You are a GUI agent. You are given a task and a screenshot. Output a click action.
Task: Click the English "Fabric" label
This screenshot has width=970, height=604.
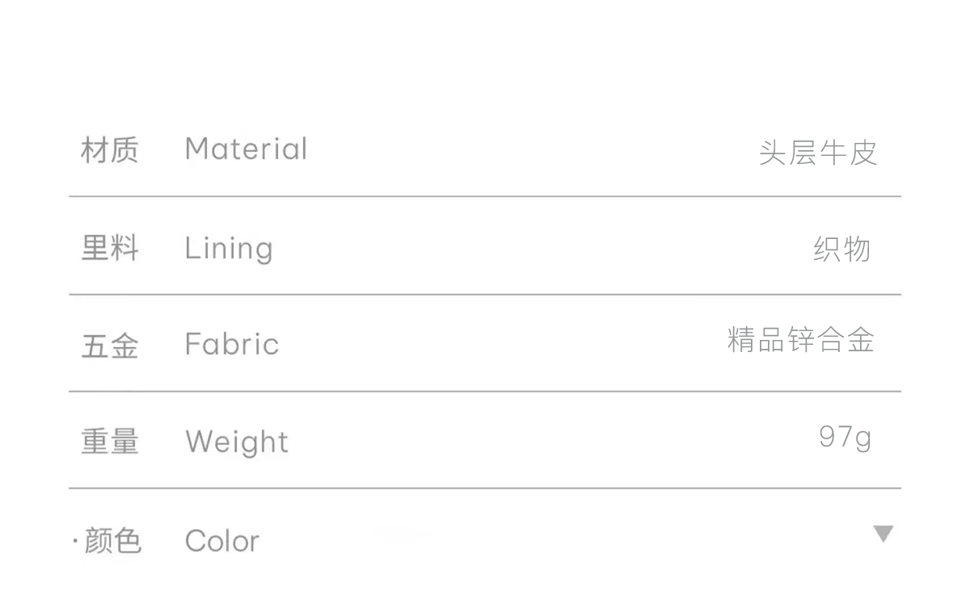232,345
